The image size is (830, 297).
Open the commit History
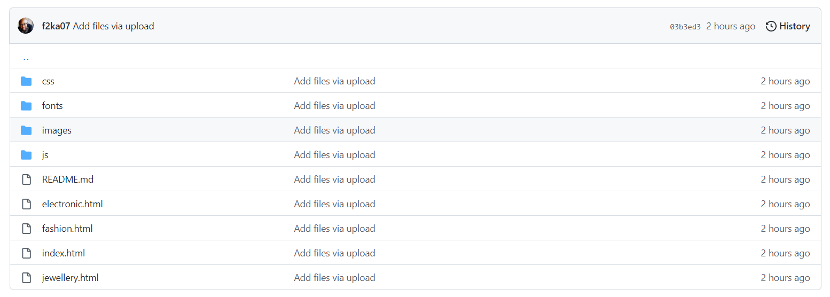pos(794,26)
